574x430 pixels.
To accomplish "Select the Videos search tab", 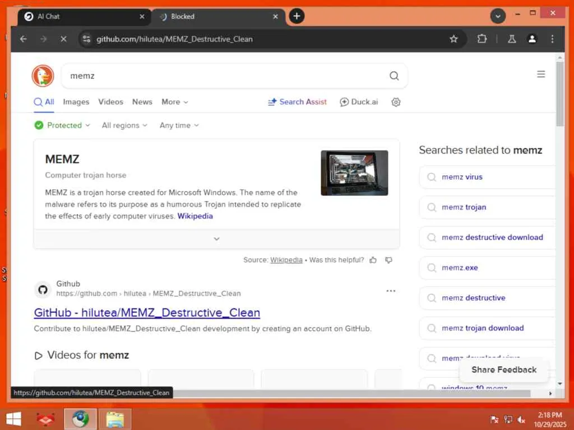I will click(x=110, y=102).
